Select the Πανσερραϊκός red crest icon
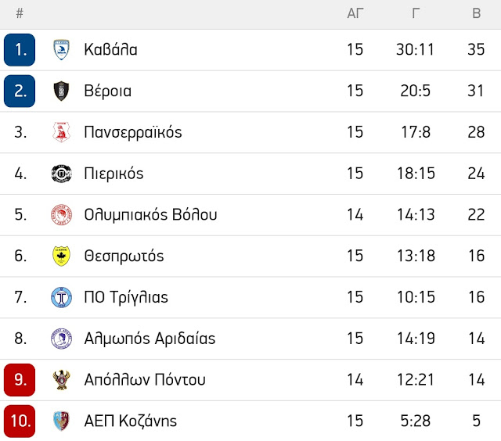 click(x=61, y=132)
